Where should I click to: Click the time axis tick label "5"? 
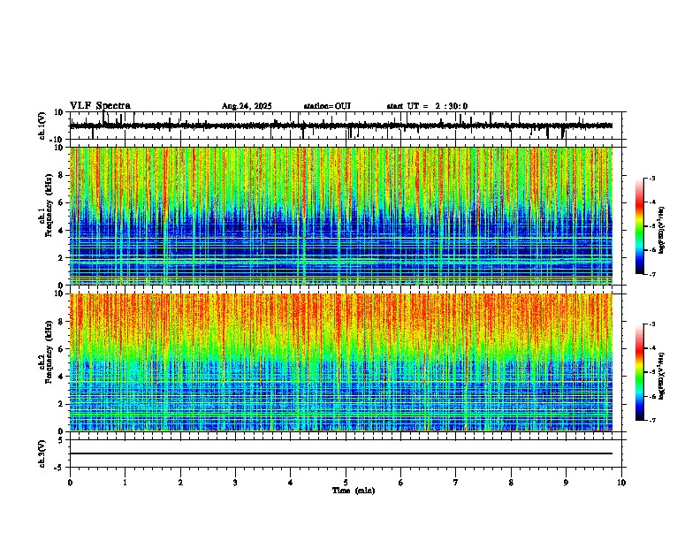tap(346, 483)
